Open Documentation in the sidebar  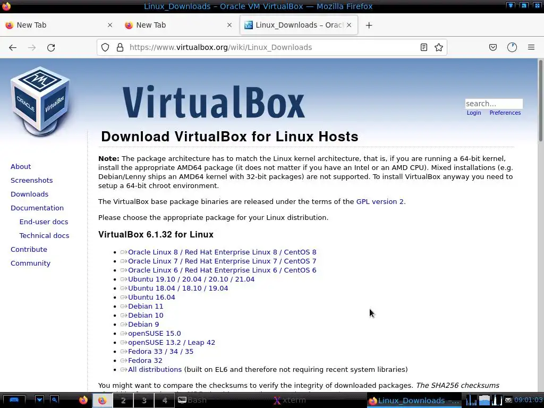pyautogui.click(x=37, y=208)
